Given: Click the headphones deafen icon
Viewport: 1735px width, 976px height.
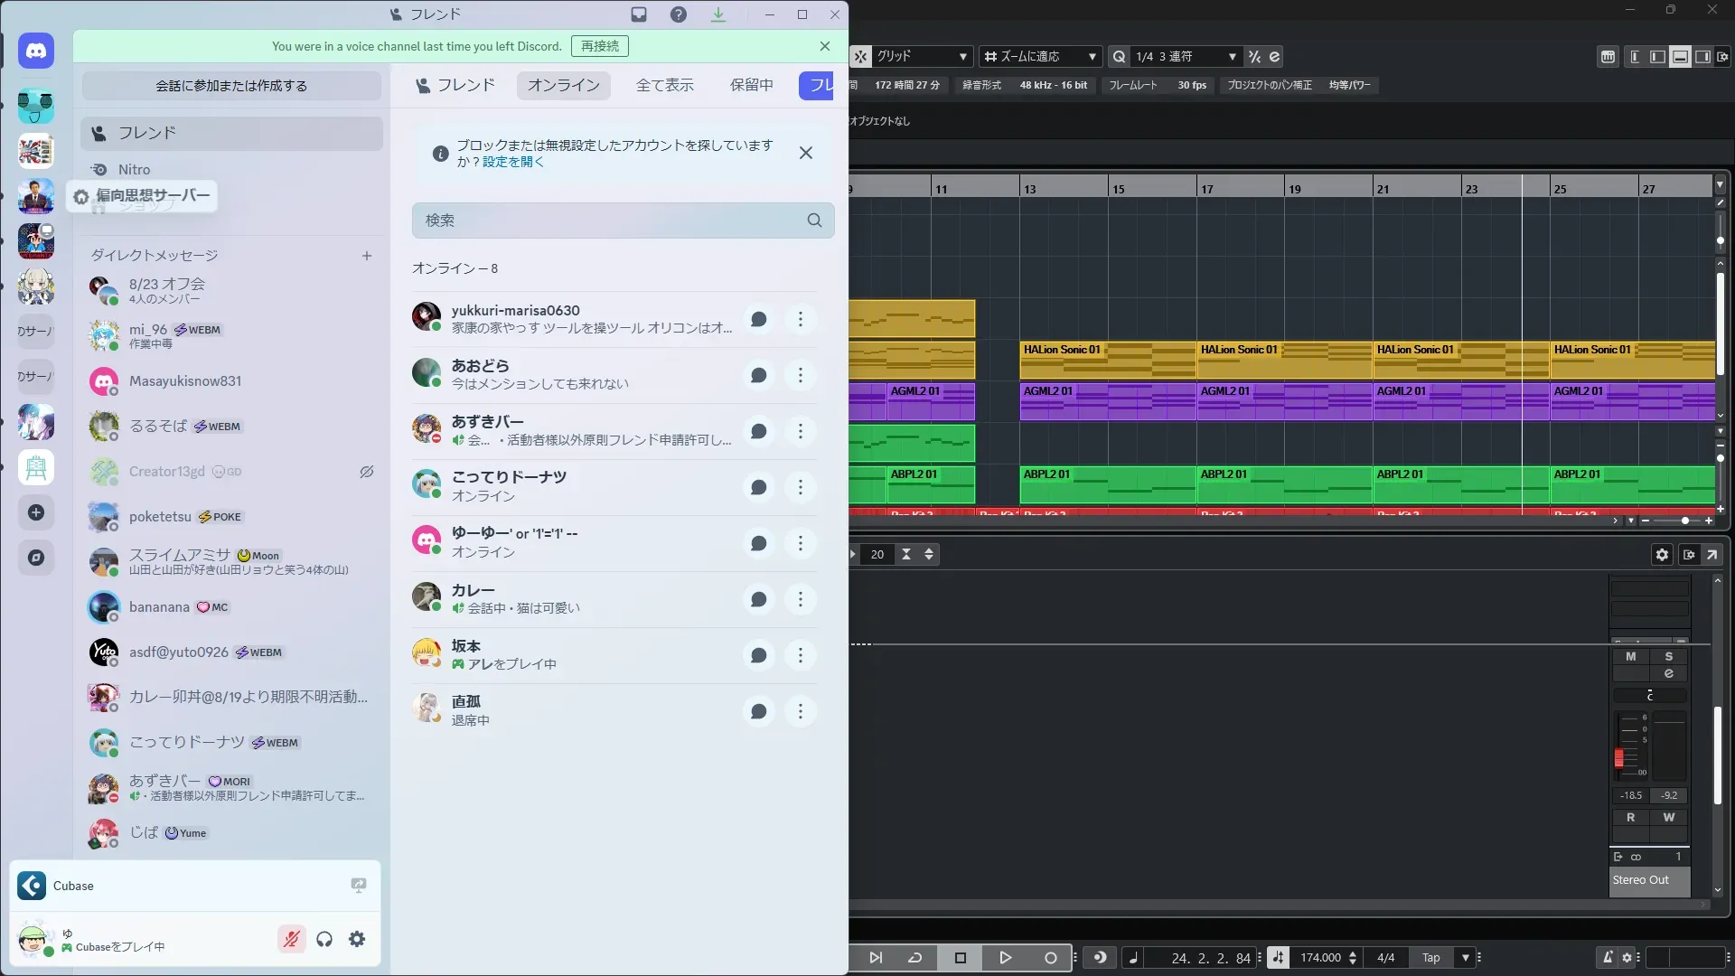Looking at the screenshot, I should (324, 939).
